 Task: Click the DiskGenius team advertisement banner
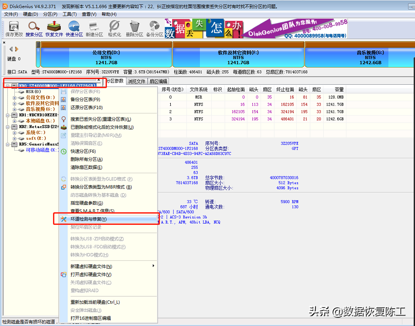pos(256,29)
